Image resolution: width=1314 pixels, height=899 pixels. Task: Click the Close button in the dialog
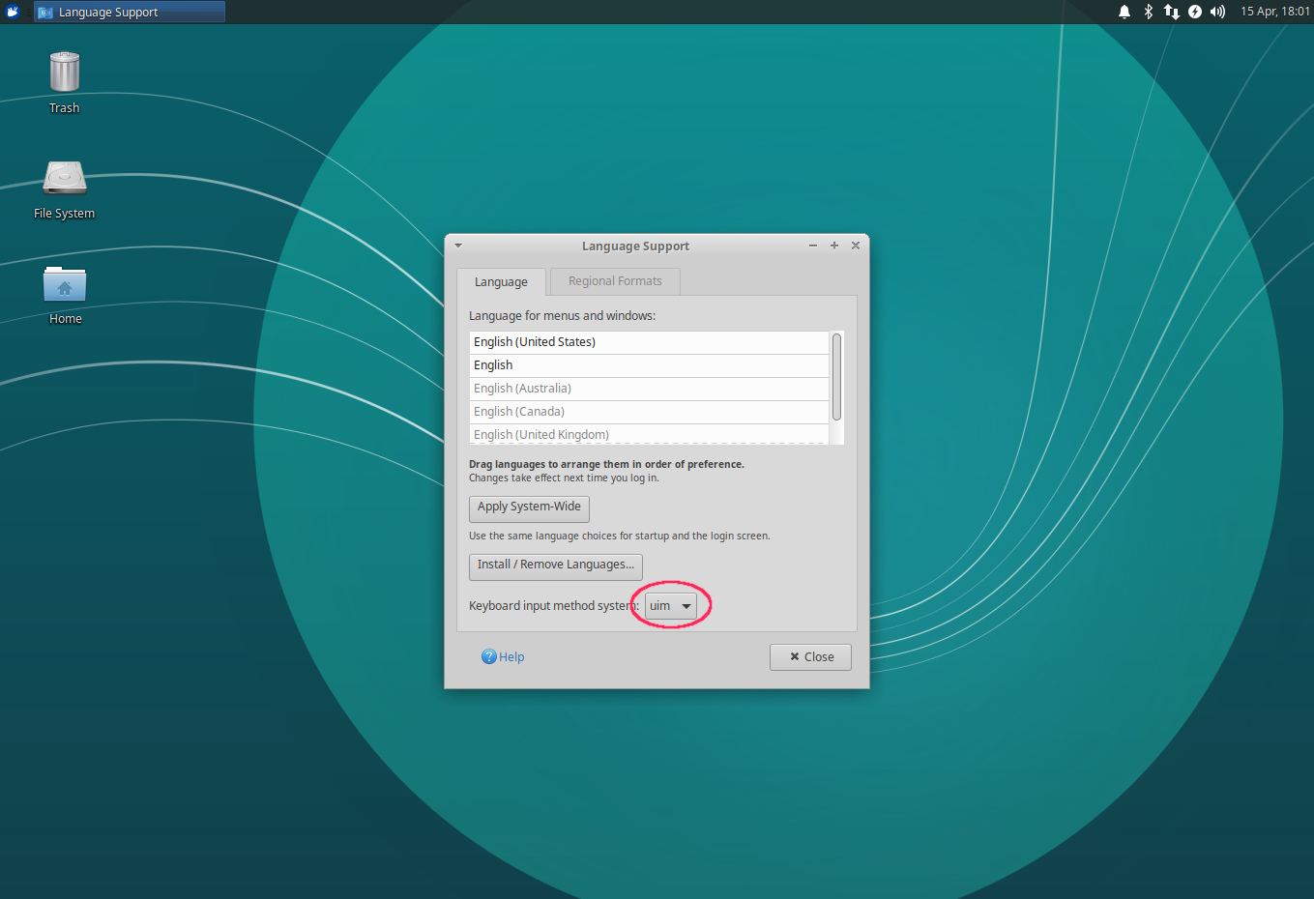pos(810,657)
